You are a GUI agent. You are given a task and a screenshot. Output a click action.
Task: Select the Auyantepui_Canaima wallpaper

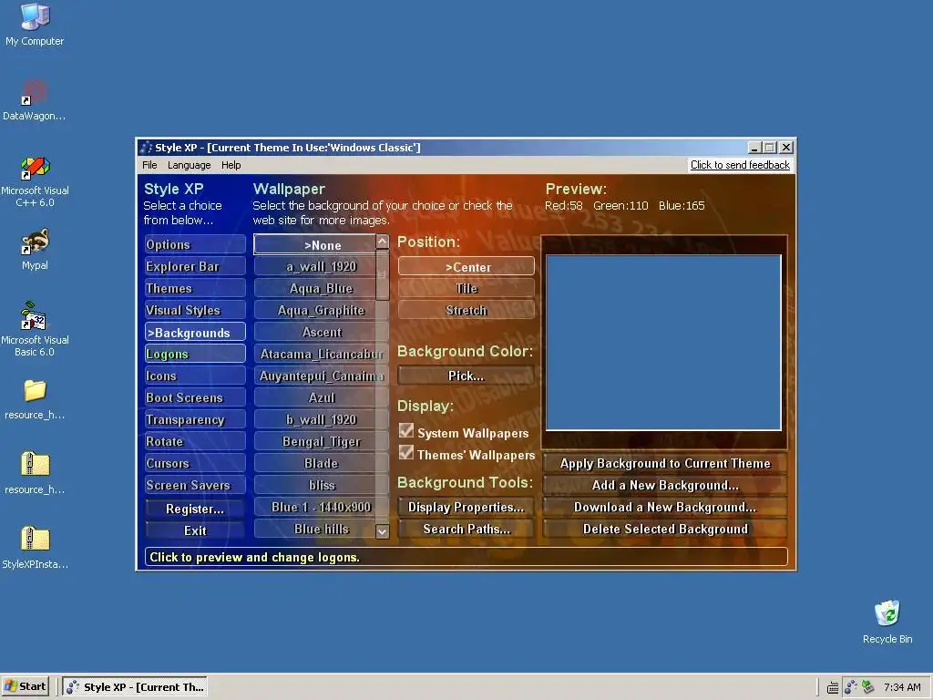[x=314, y=376]
